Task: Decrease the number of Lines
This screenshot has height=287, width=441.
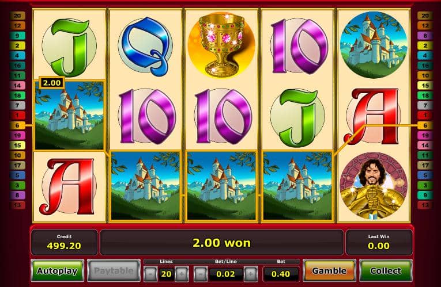Action: coord(150,274)
